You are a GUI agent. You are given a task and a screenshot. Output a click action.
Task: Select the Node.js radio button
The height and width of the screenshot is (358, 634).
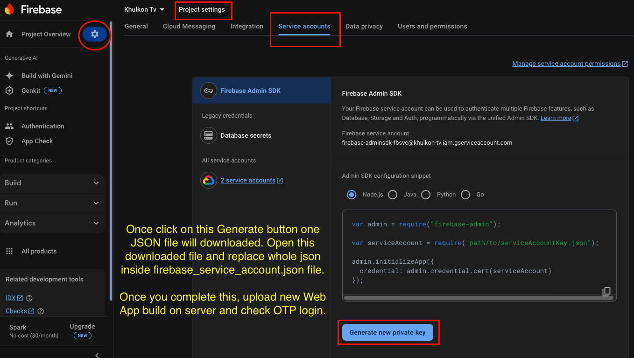pyautogui.click(x=352, y=195)
